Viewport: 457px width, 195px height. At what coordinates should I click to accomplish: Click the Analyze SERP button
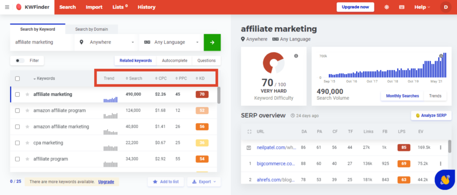(431, 115)
